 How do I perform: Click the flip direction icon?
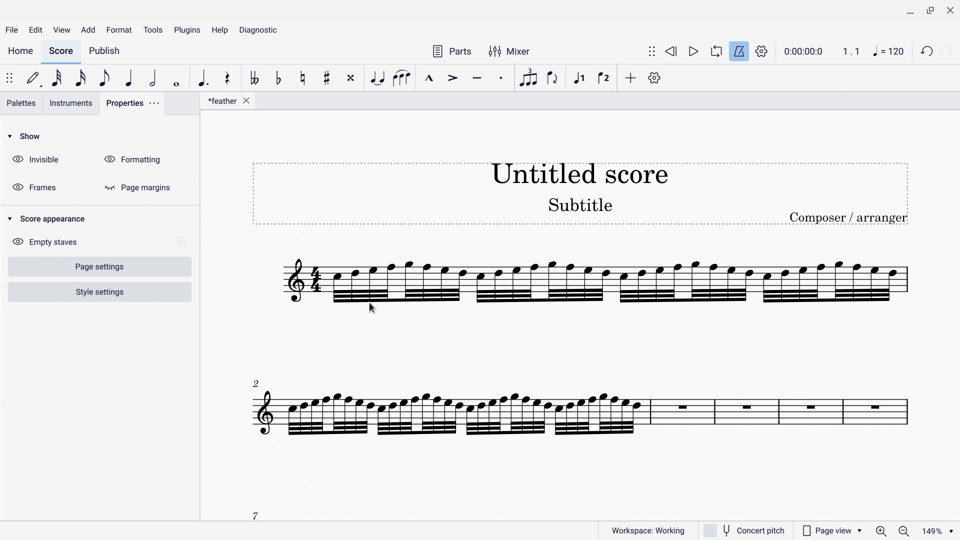coord(552,78)
